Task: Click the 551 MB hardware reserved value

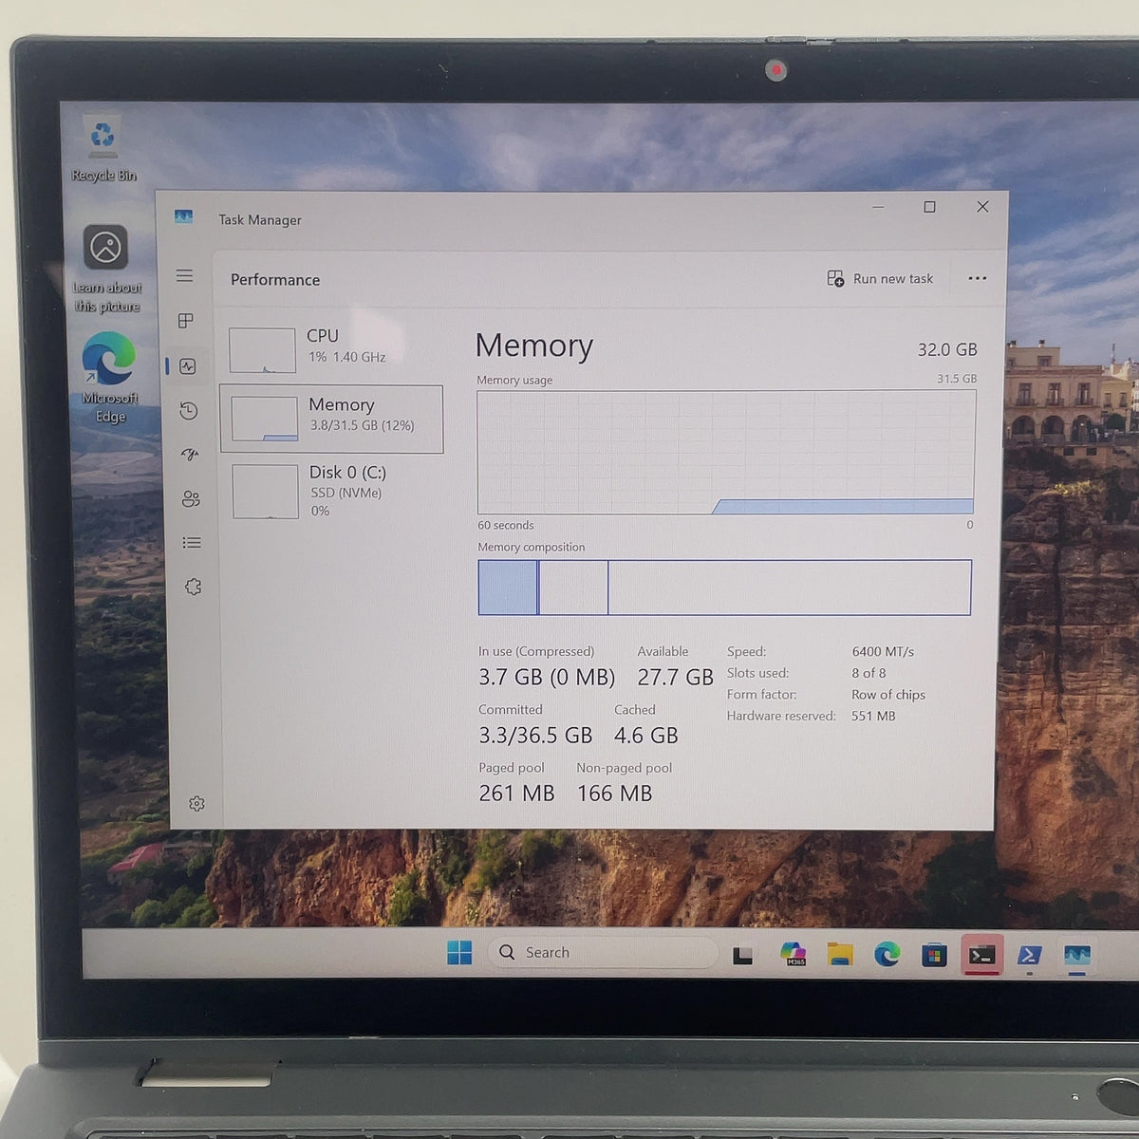Action: (x=873, y=716)
